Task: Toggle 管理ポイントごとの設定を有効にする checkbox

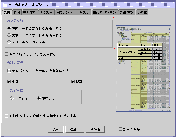Action: [x=9, y=71]
